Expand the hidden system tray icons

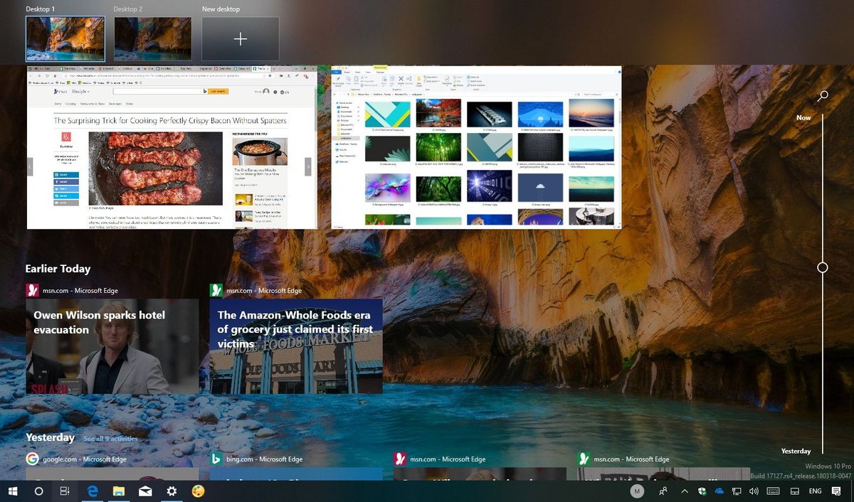click(684, 491)
